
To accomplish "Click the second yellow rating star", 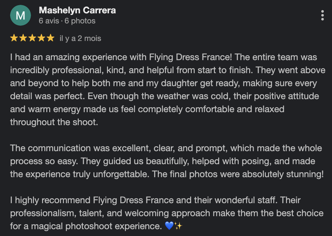I will (x=23, y=38).
